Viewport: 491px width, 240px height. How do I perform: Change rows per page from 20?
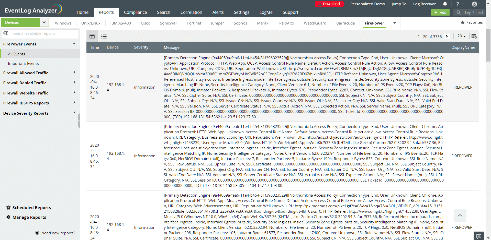[x=461, y=36]
